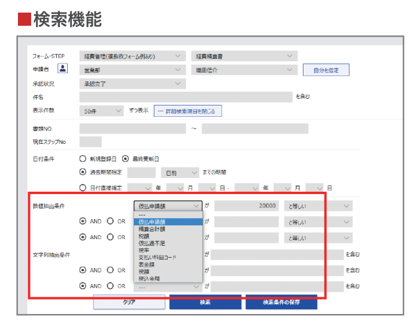
Task: Select the 過去期間指定 radio button
Action: point(83,172)
